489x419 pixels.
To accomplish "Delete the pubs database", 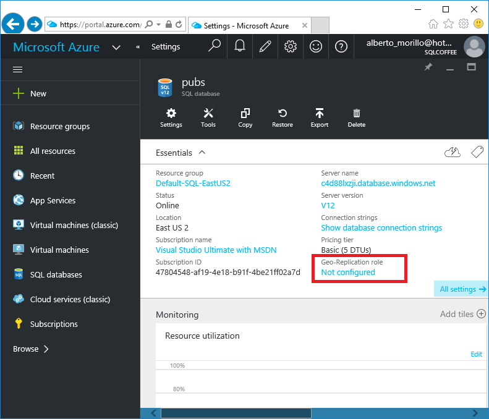I will pyautogui.click(x=357, y=118).
